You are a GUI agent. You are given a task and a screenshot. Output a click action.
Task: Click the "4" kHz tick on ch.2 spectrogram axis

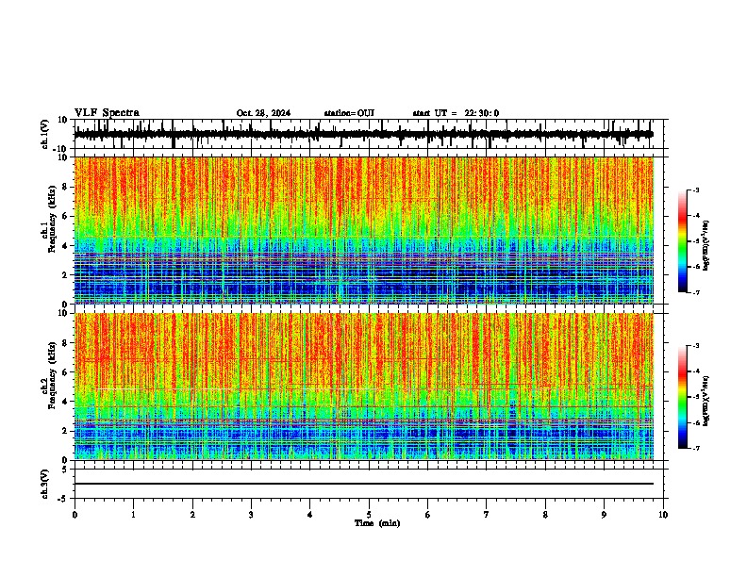click(65, 402)
